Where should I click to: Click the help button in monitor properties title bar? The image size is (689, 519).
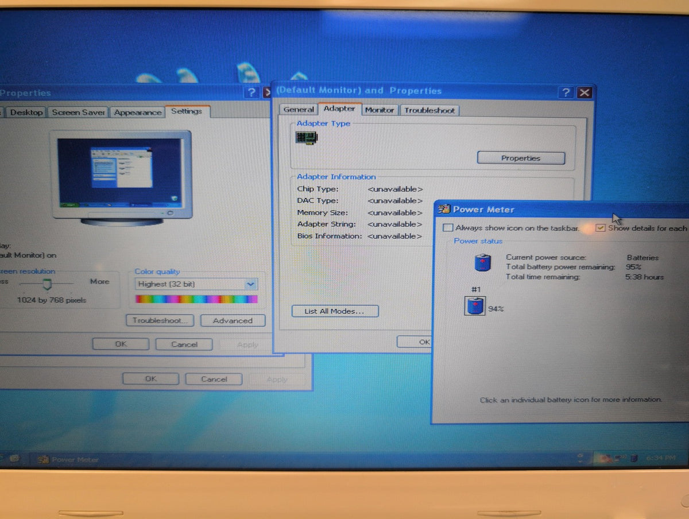566,93
